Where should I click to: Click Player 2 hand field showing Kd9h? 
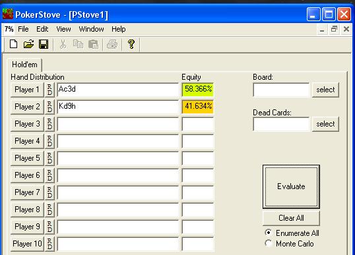click(x=117, y=107)
